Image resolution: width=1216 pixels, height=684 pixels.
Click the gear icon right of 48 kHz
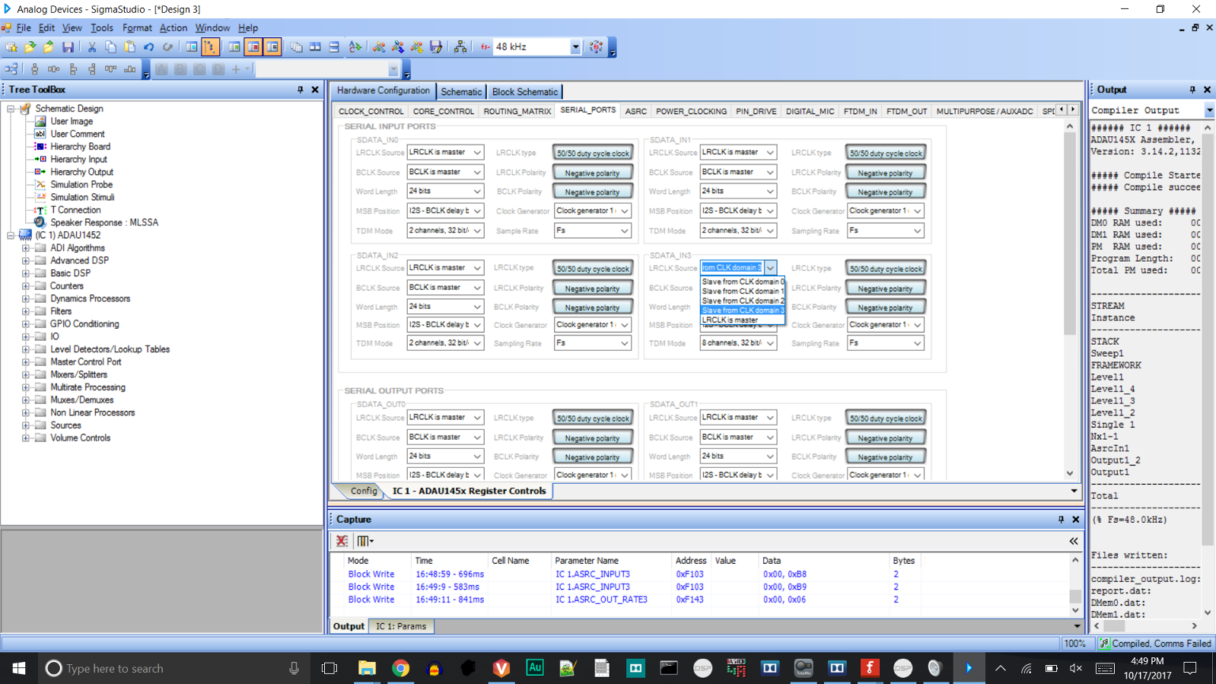pos(597,47)
